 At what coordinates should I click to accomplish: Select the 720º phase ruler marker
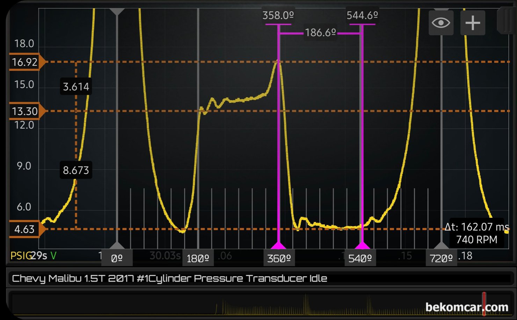pos(441,259)
